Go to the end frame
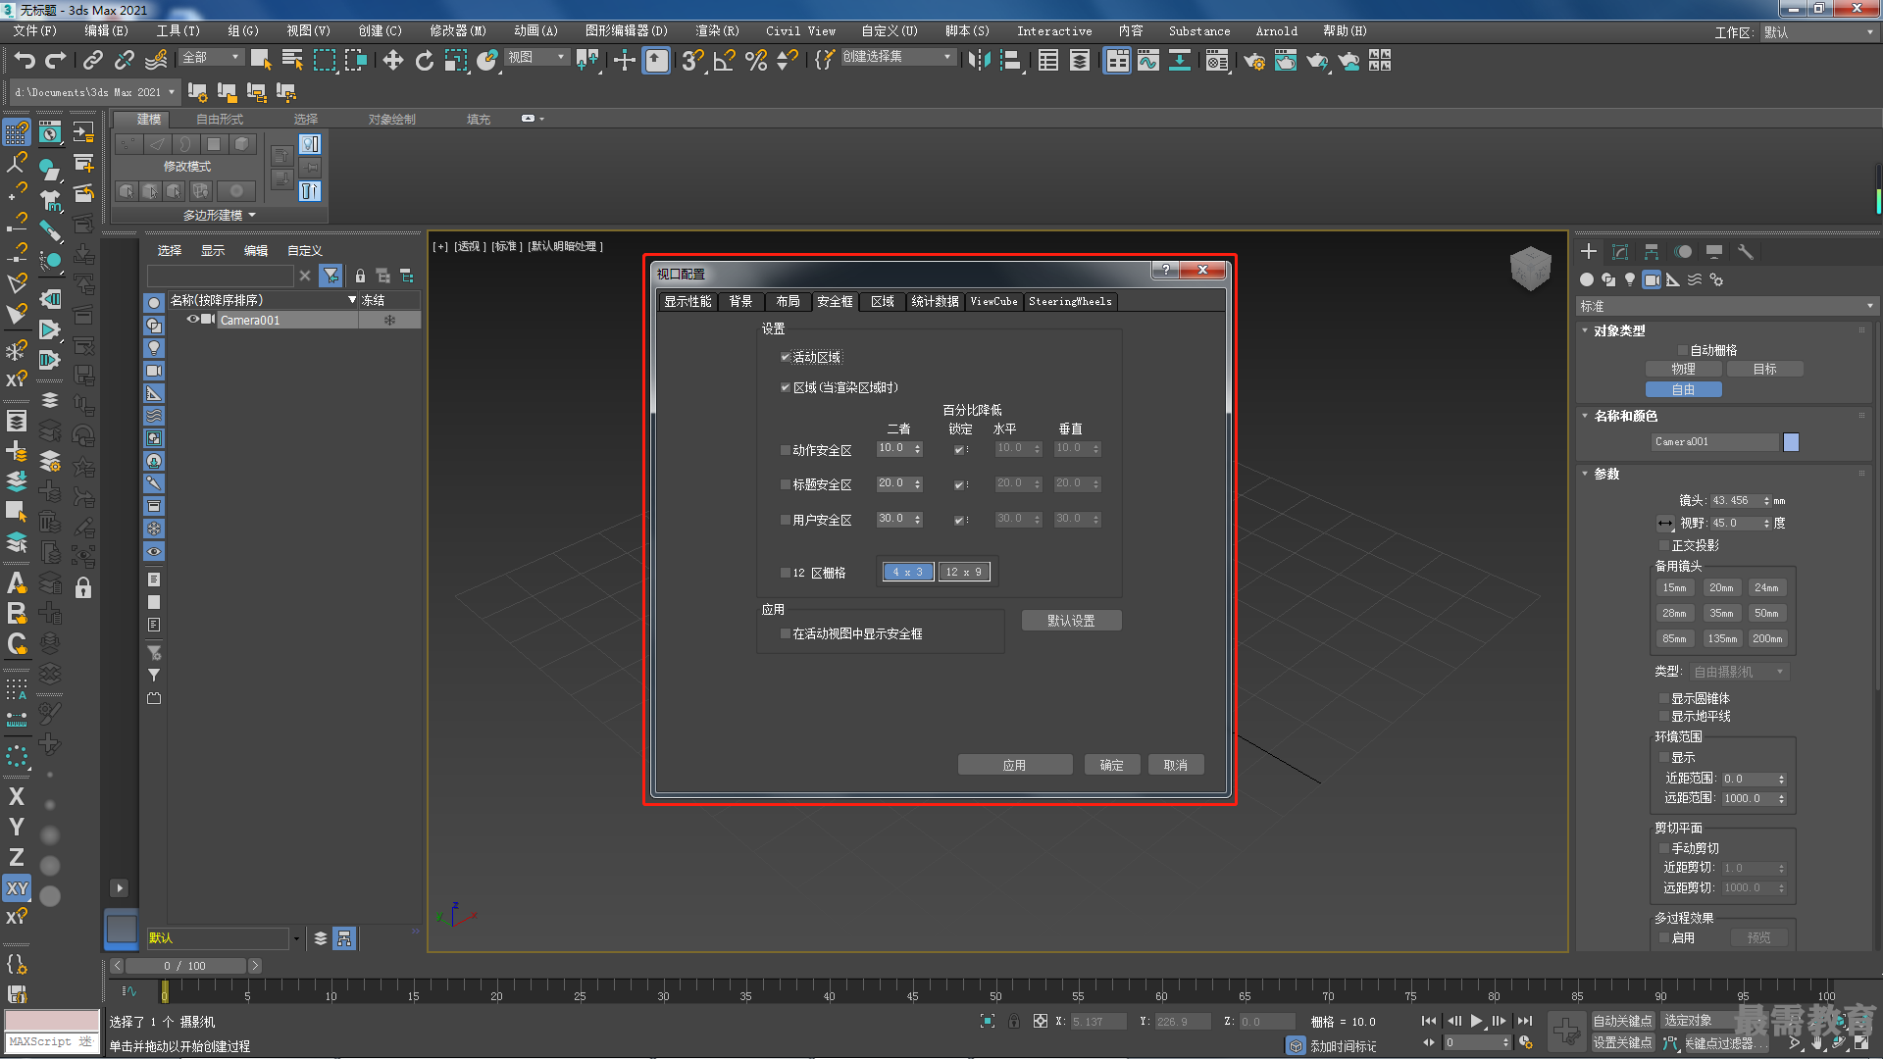This screenshot has height=1059, width=1883. [1524, 1021]
